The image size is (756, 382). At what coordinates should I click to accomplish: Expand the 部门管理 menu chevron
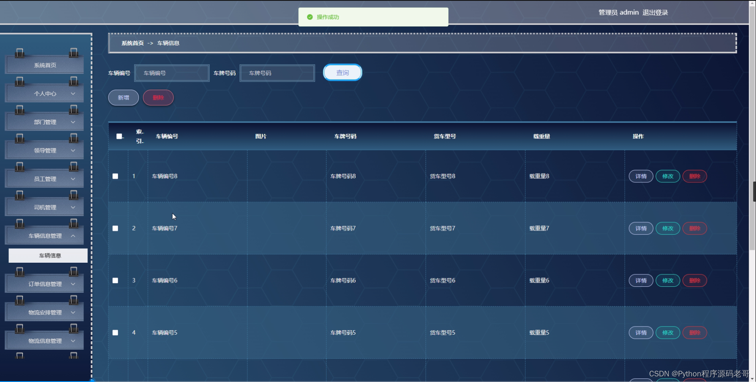point(73,122)
